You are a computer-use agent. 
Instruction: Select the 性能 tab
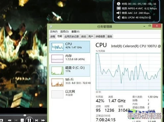pos(60,36)
